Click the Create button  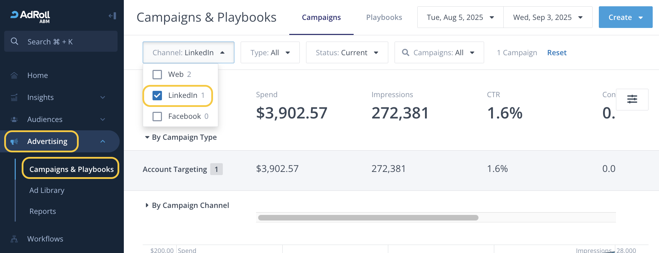click(626, 17)
